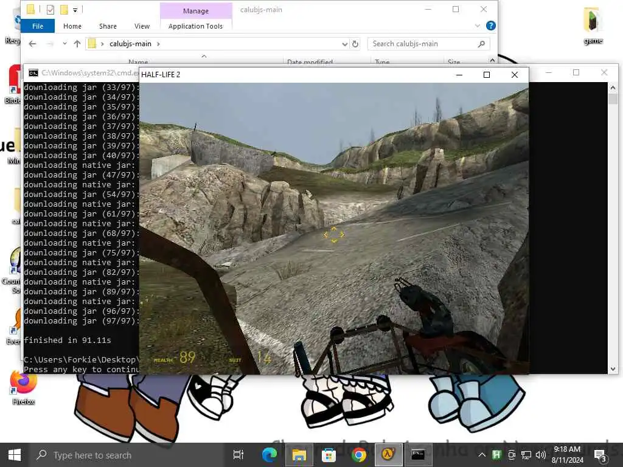Sort files by Date modified column
This screenshot has width=623, height=467.
(x=310, y=61)
